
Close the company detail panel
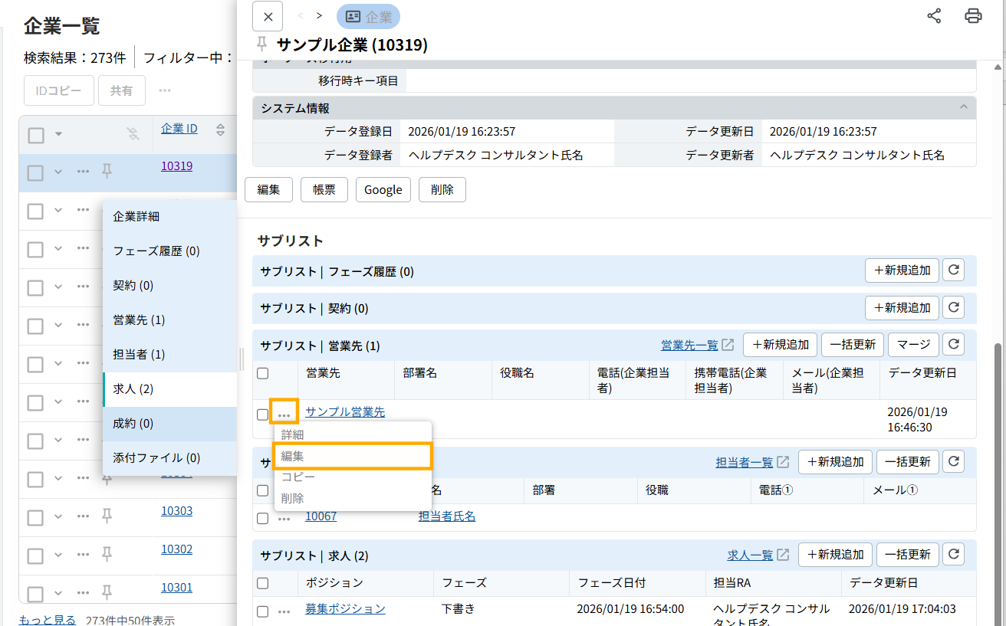coord(267,16)
